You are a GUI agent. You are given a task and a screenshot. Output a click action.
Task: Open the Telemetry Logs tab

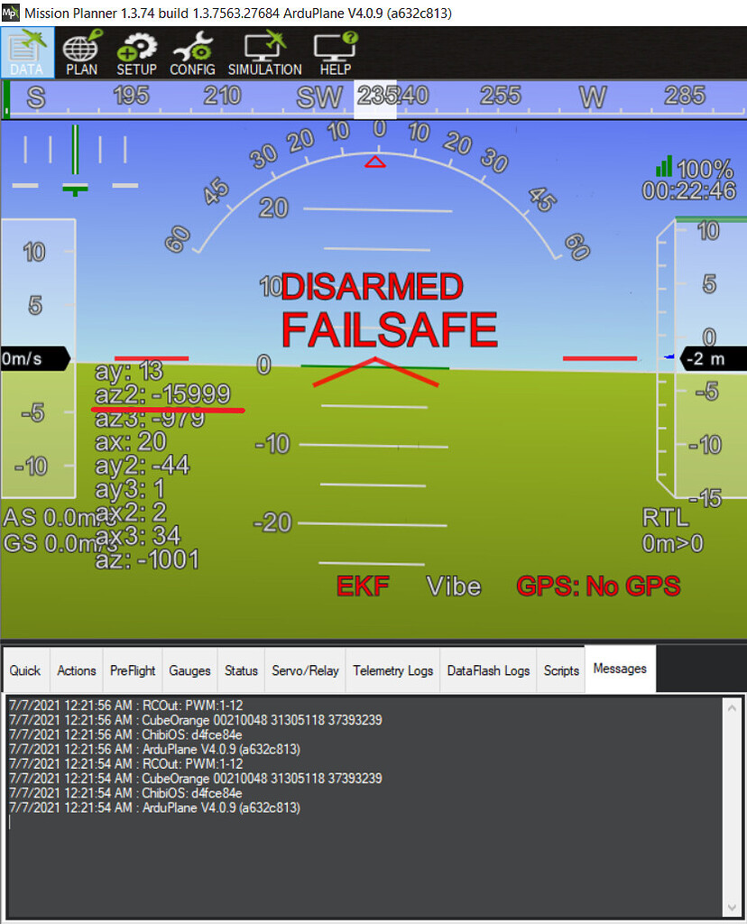pos(392,671)
